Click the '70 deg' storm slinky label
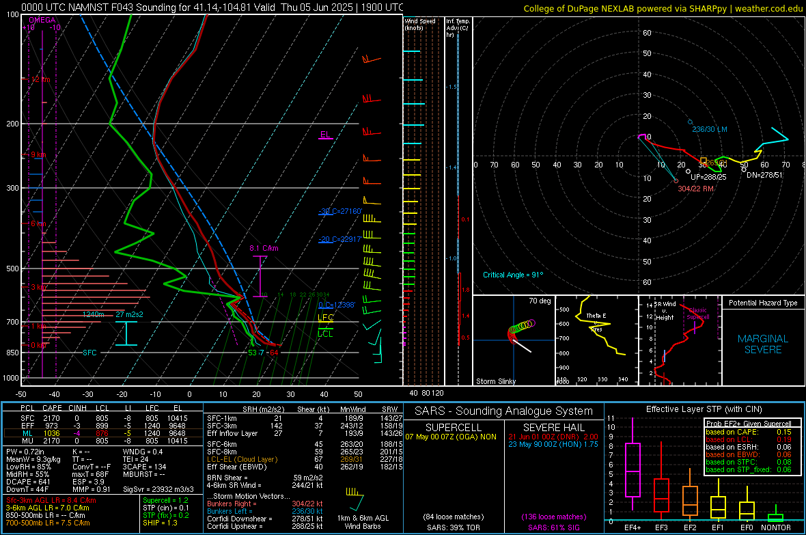806x535 pixels. pos(540,301)
